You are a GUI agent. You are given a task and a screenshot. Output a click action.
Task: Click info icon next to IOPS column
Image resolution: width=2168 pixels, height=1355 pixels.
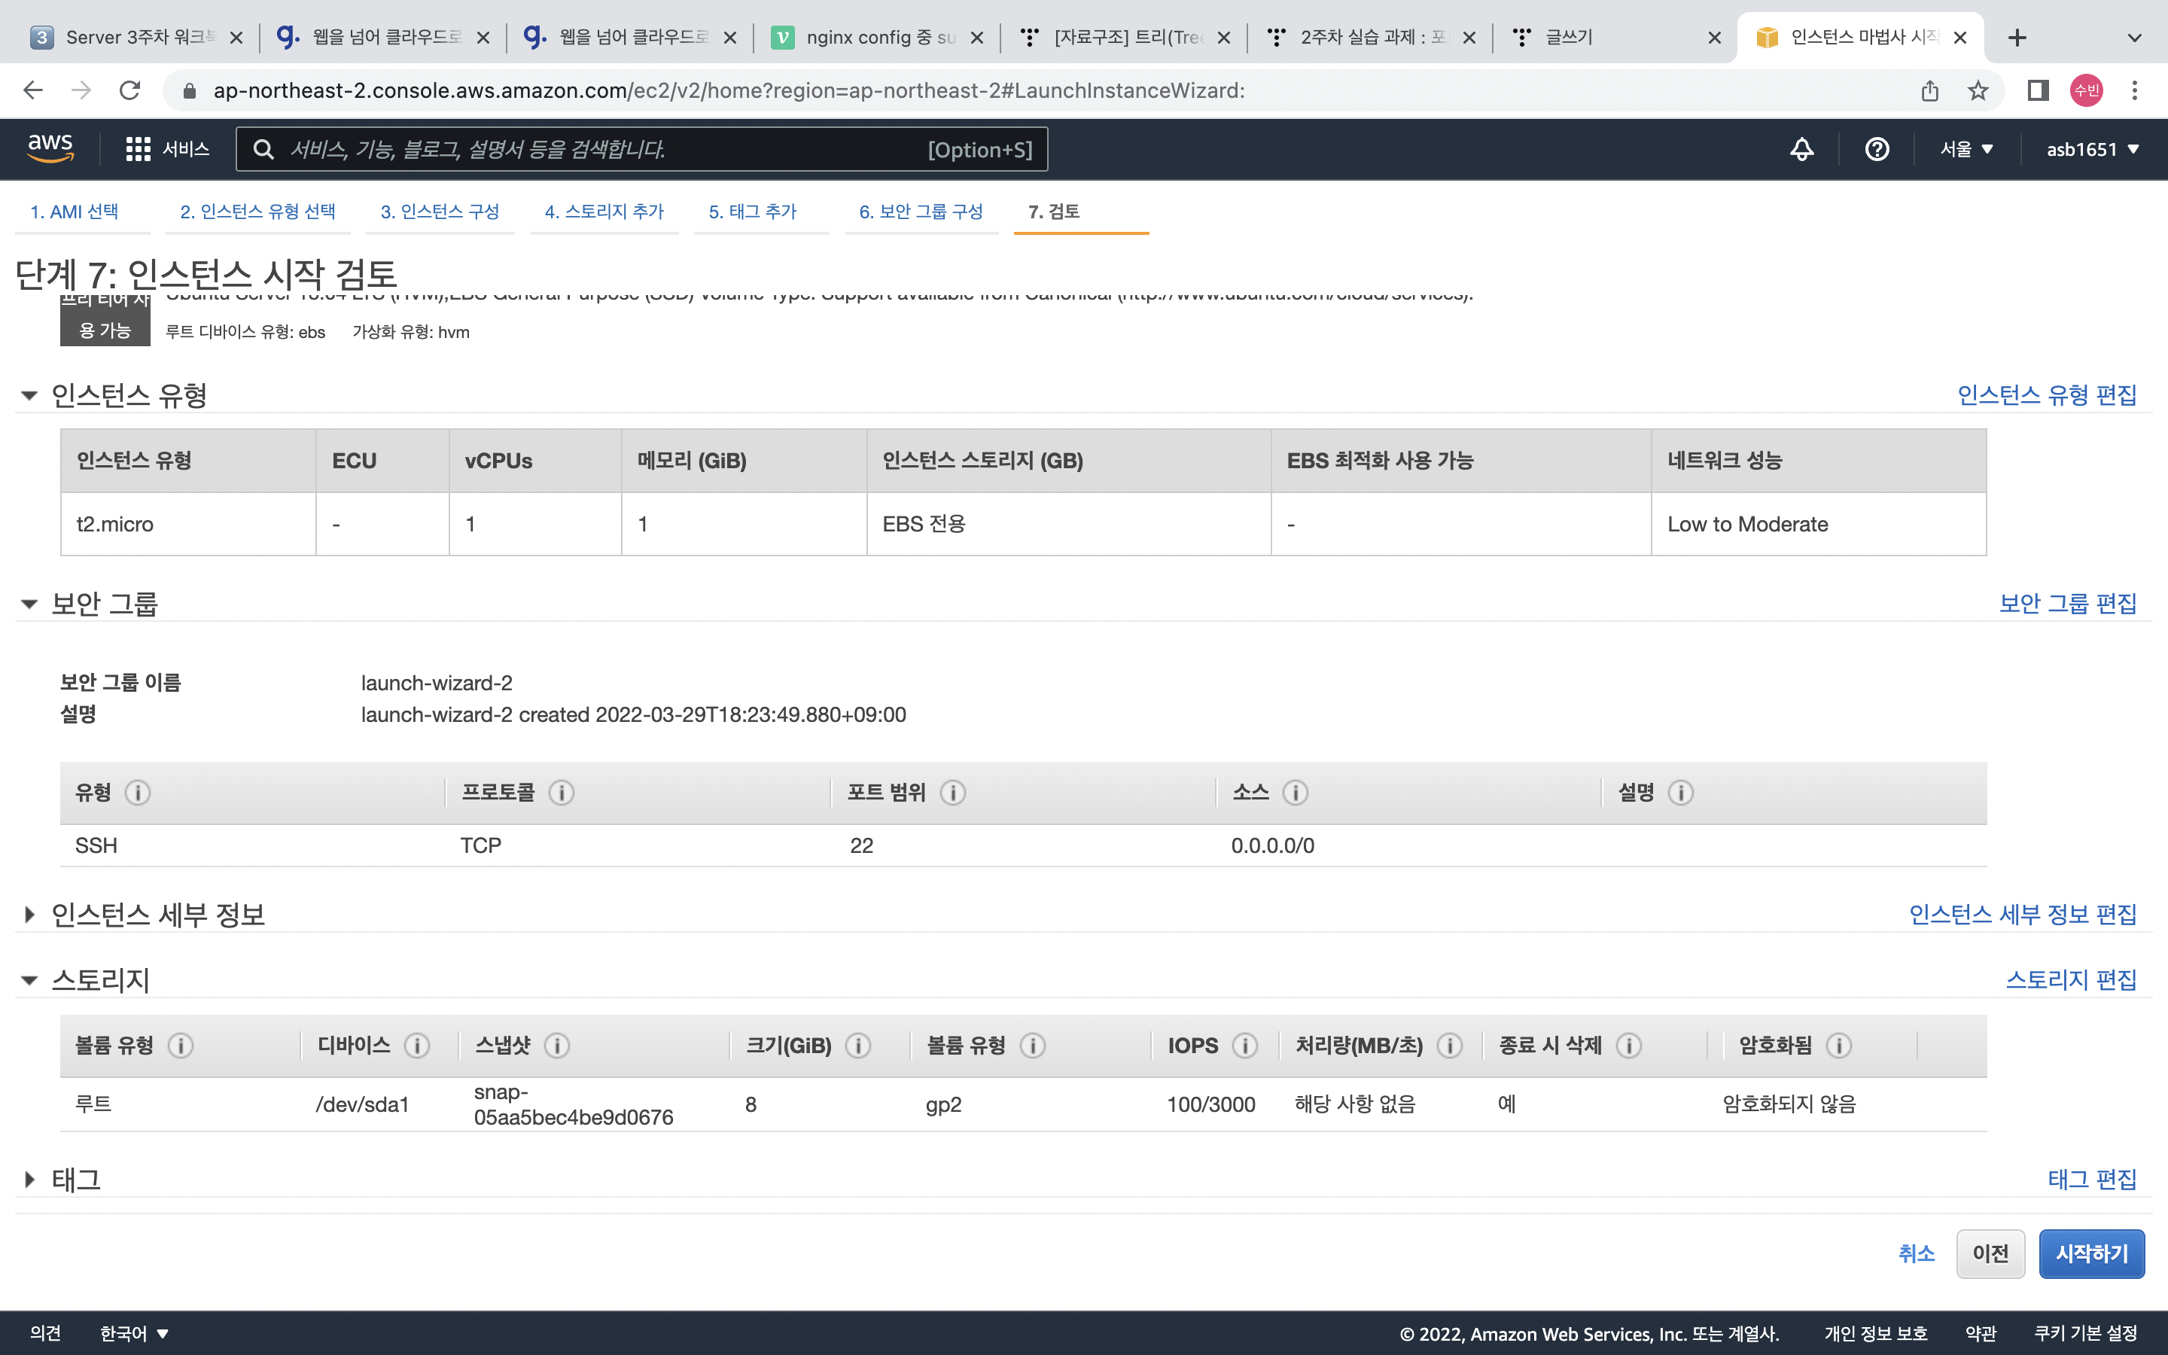coord(1244,1045)
